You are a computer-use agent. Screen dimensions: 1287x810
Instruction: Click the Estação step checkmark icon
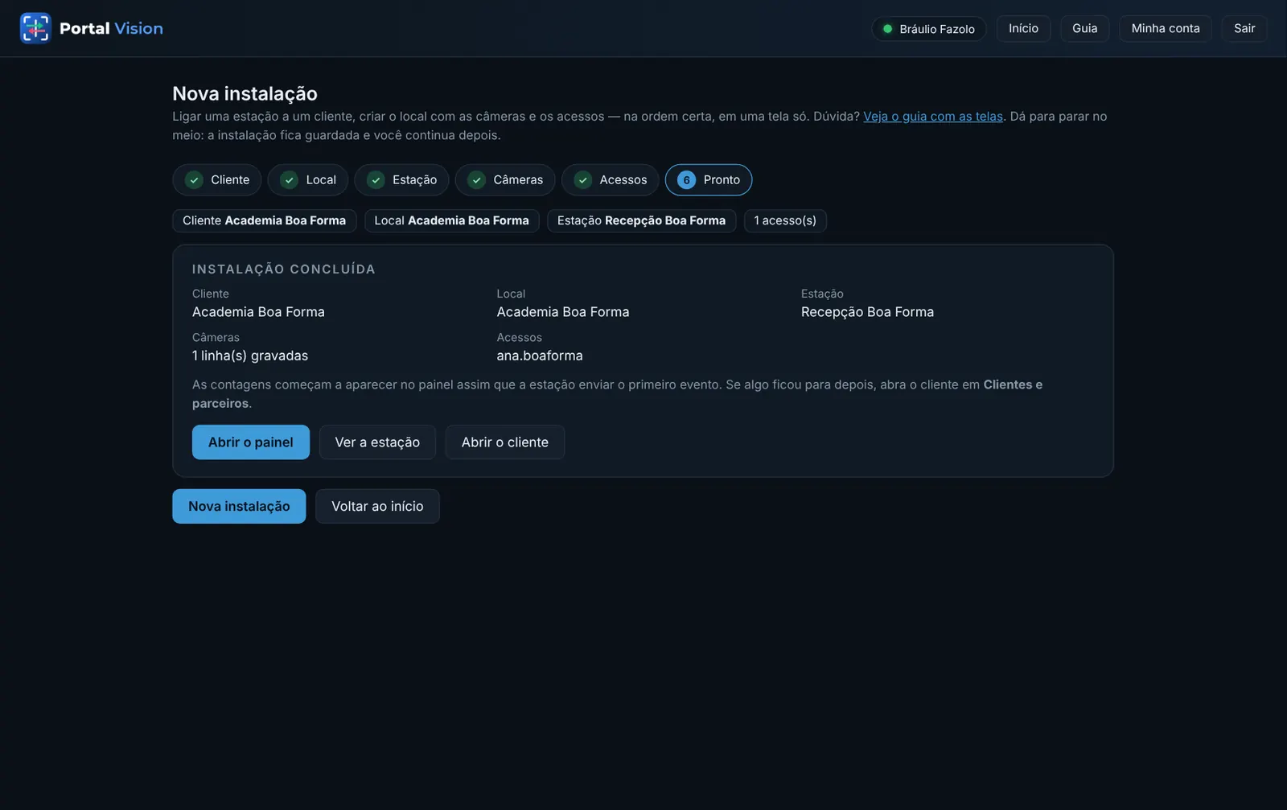point(376,180)
